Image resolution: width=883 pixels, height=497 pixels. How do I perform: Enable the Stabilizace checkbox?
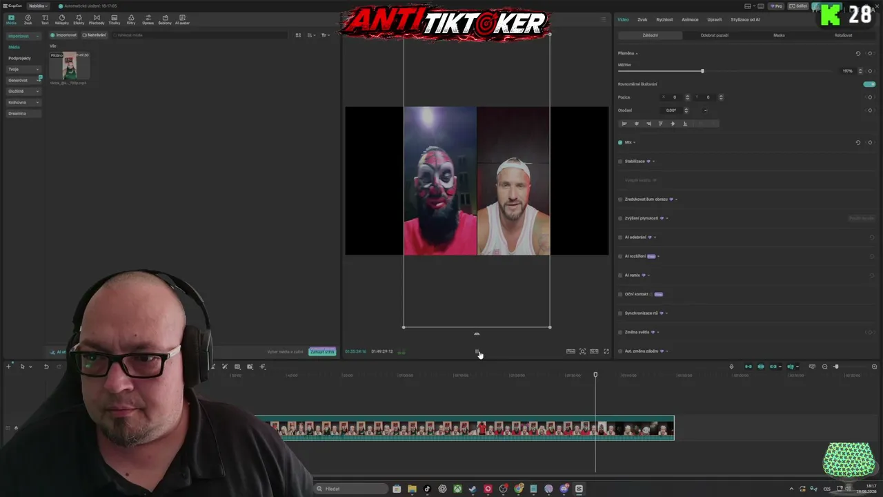[x=620, y=162]
